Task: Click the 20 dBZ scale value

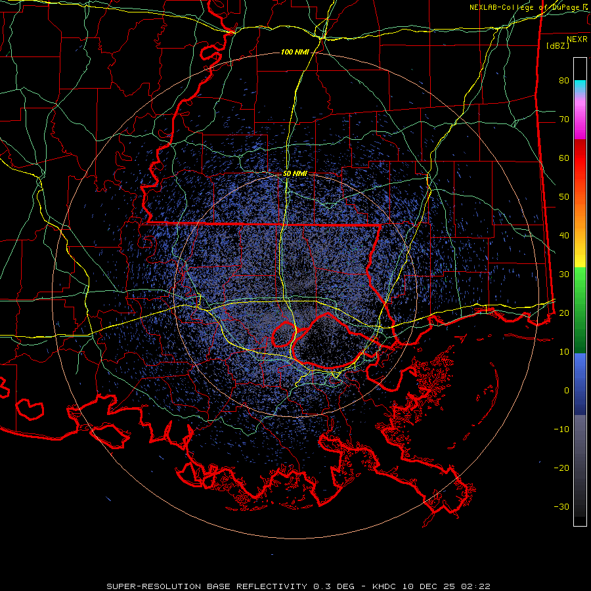Action: point(564,313)
